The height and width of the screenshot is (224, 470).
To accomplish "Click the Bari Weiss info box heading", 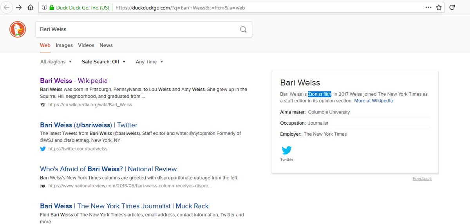I will [x=300, y=83].
